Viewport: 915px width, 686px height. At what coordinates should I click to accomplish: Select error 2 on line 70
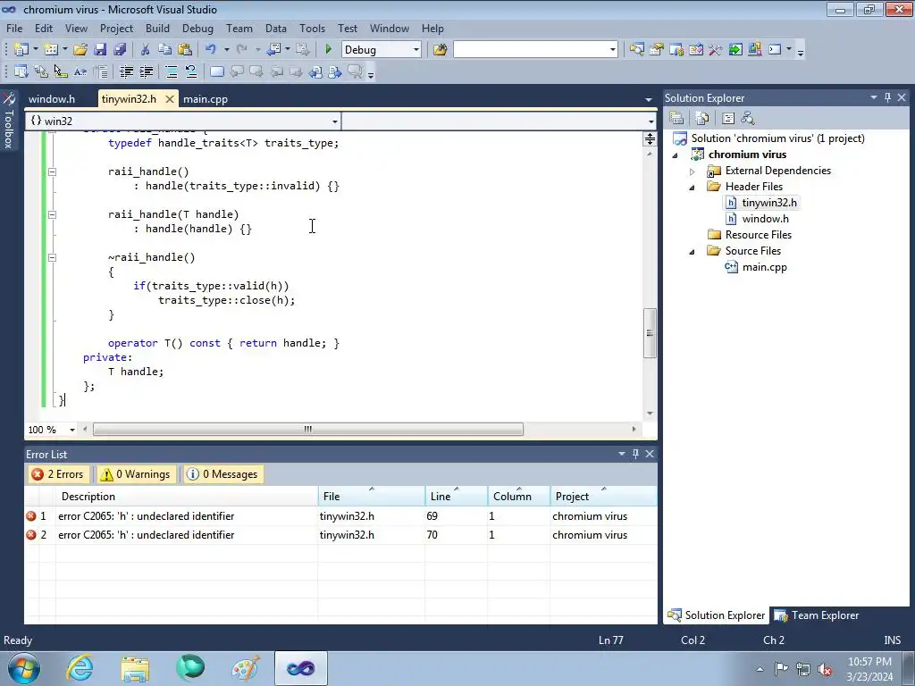340,534
